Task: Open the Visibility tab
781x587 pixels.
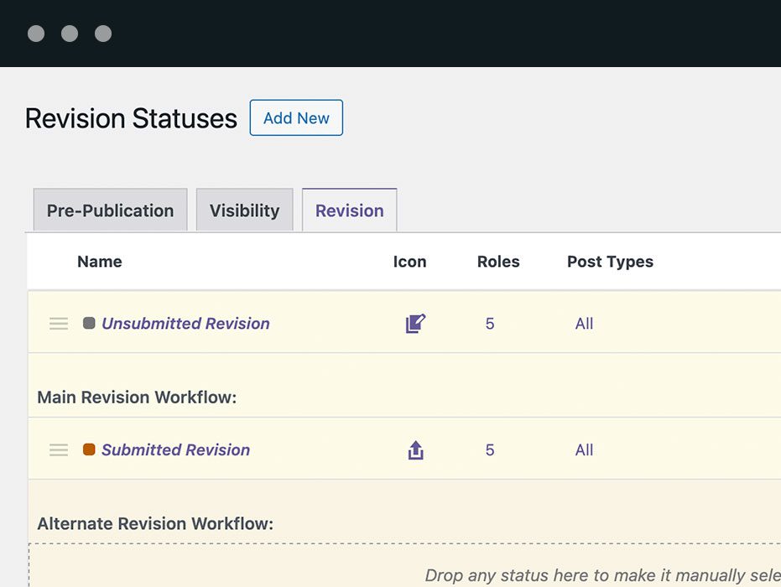Action: 244,210
